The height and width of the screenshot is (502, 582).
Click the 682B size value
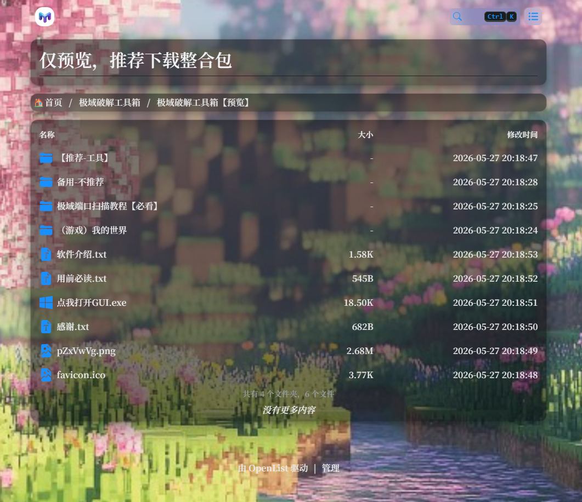[x=363, y=327]
